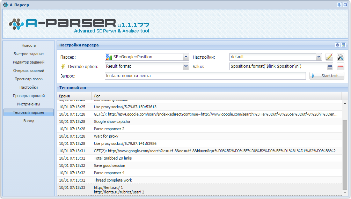Open Проверка проксей section
Image resolution: width=351 pixels, height=199 pixels.
(29, 96)
